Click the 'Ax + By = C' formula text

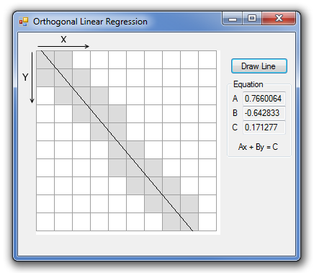click(258, 147)
